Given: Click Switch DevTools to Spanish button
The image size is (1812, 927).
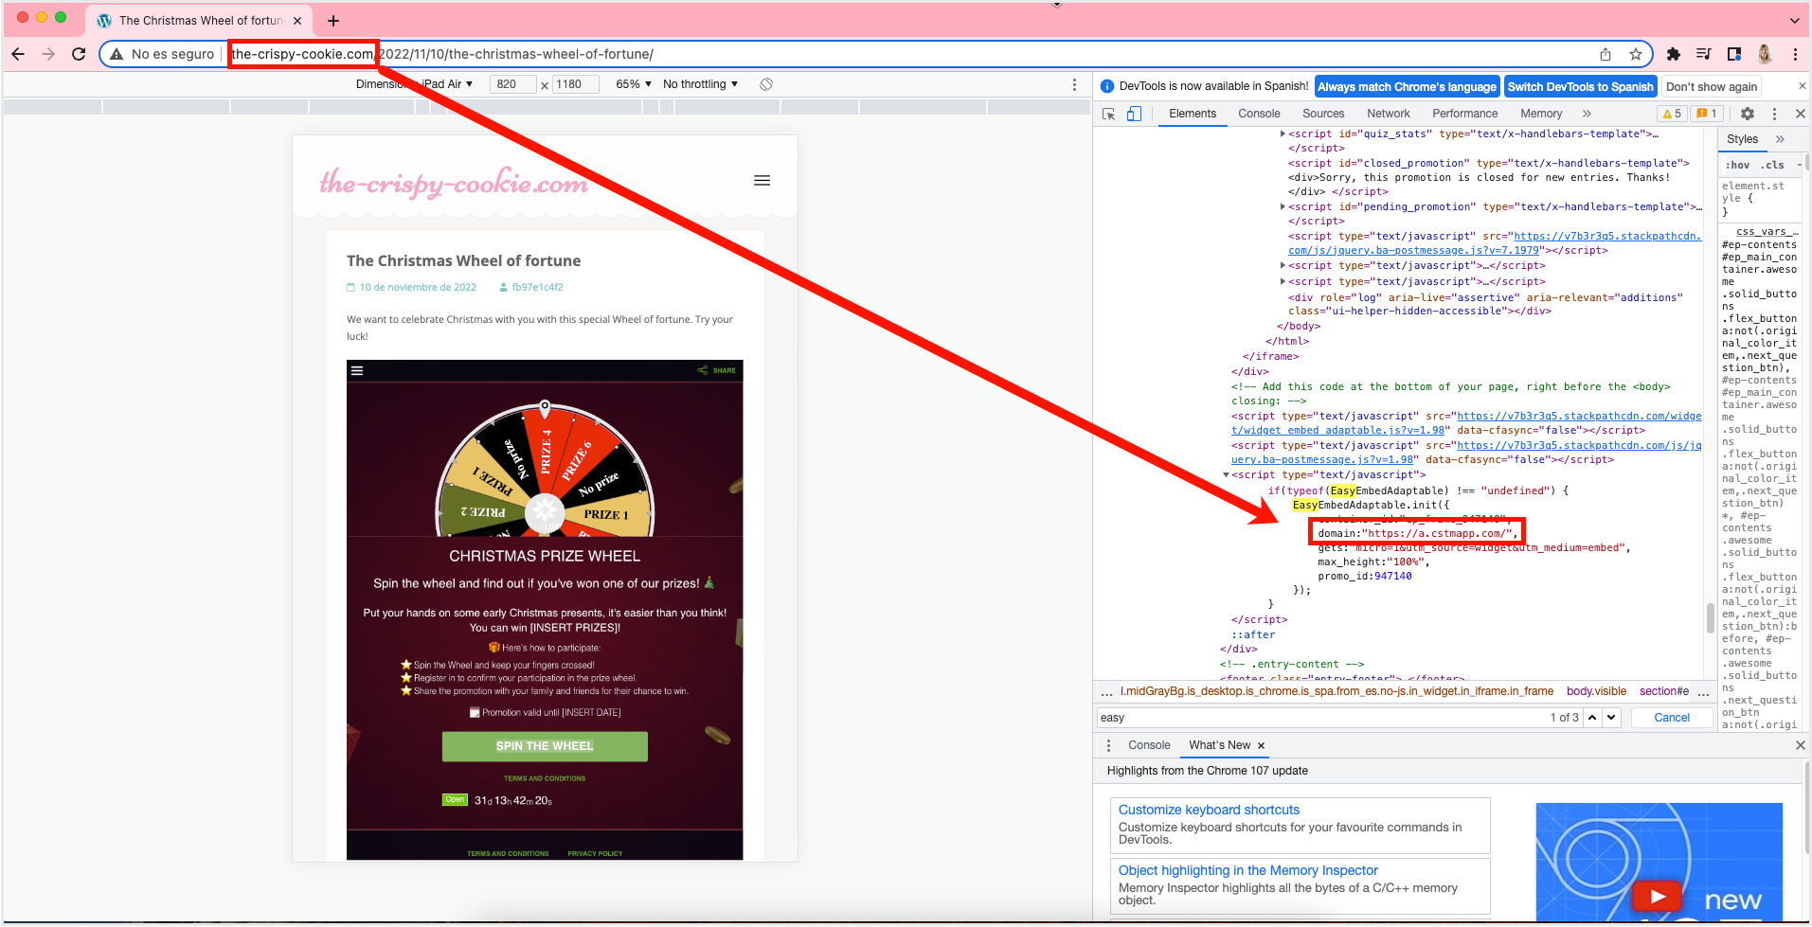Looking at the screenshot, I should point(1580,87).
